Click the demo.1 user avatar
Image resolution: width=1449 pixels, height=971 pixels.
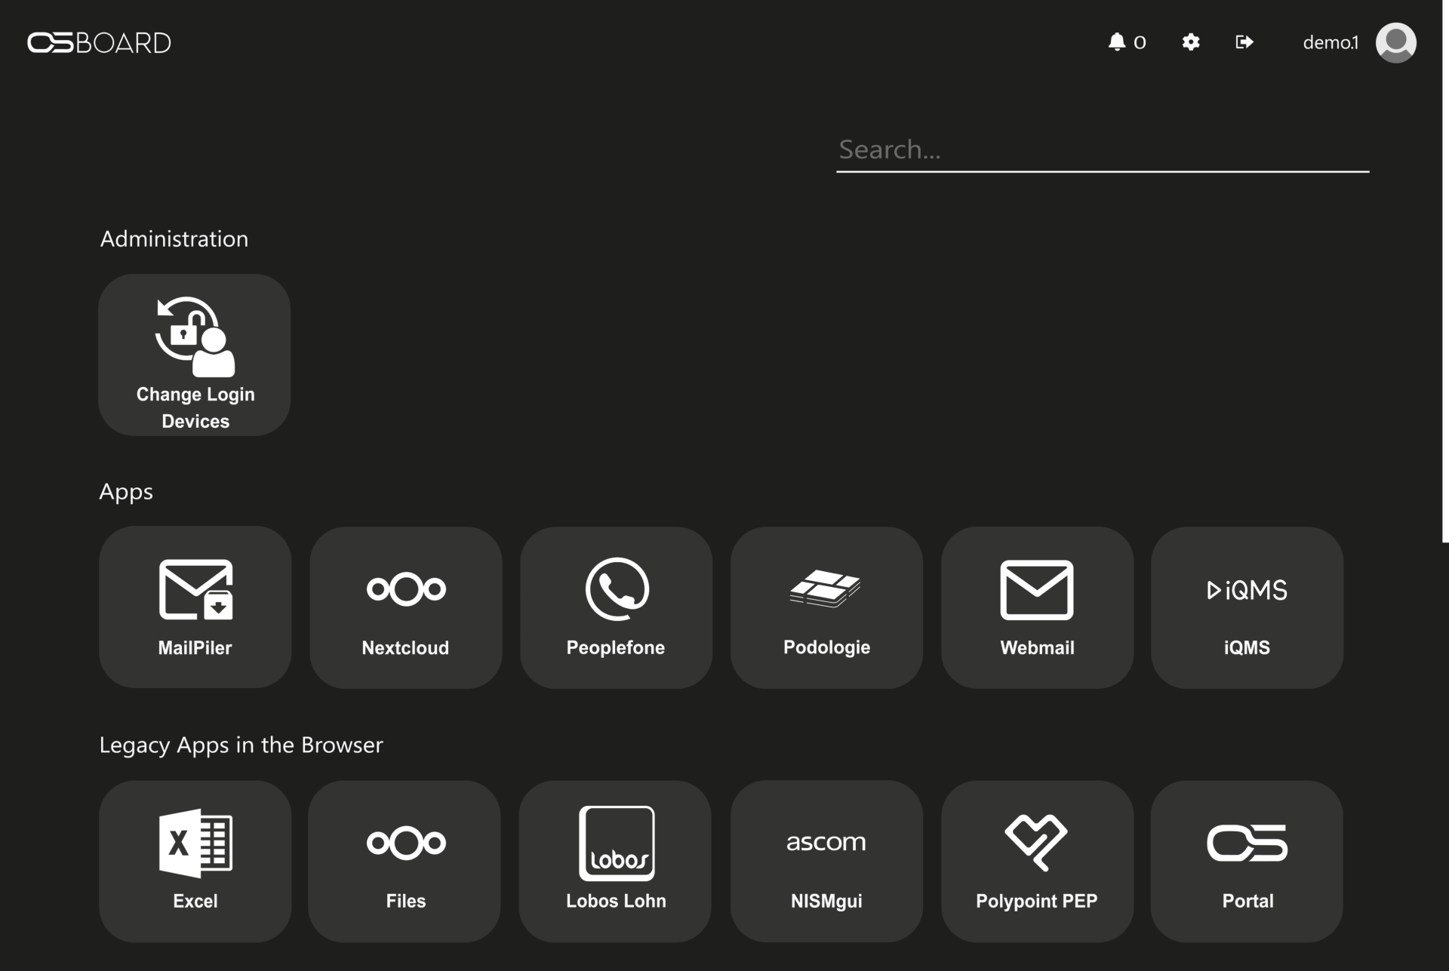1395,42
